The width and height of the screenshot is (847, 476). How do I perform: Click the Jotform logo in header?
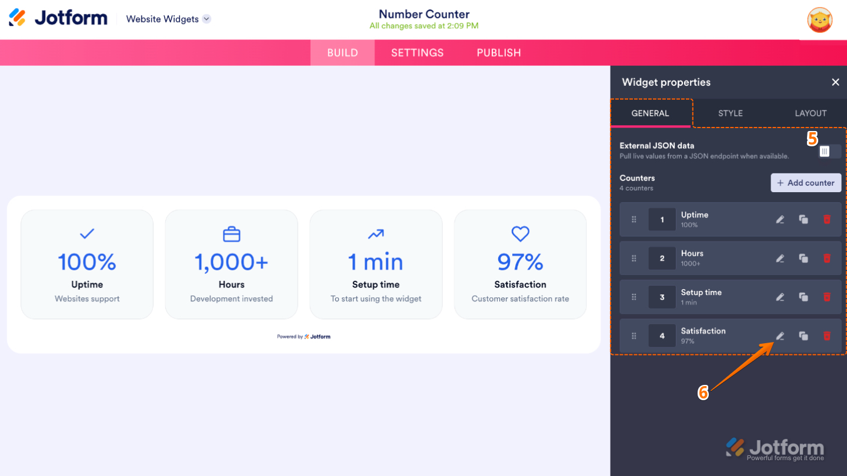[58, 18]
